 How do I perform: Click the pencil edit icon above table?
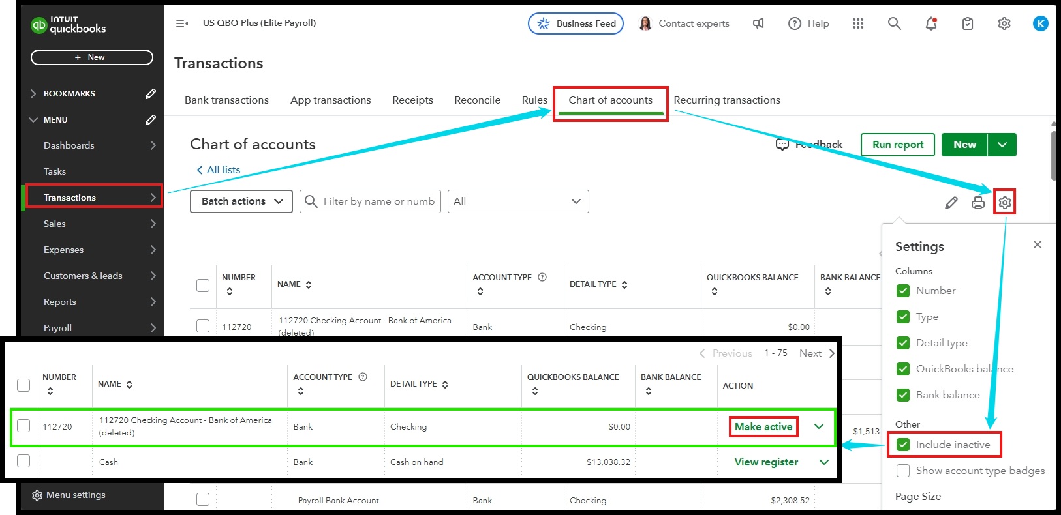(951, 203)
